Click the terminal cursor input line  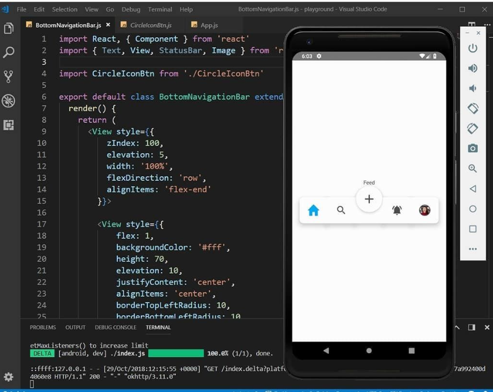coord(31,384)
